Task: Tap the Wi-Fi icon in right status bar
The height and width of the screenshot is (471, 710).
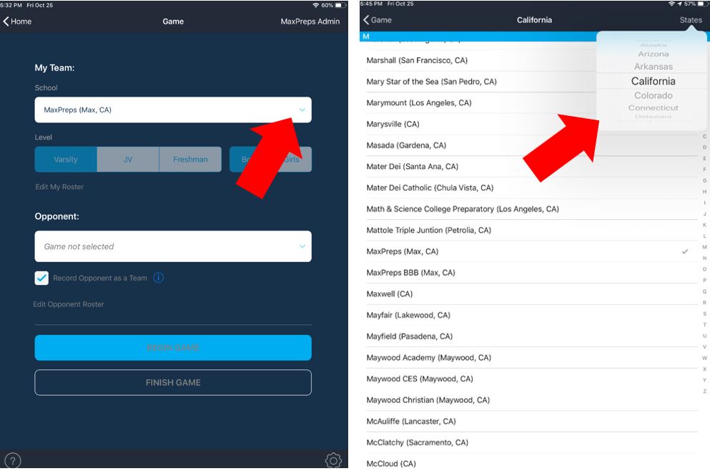Action: (671, 4)
